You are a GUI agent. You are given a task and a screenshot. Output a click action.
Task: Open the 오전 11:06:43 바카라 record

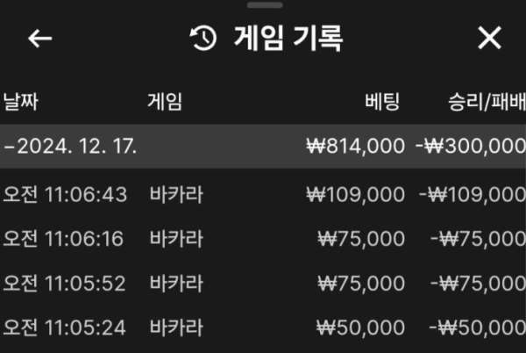(263, 194)
